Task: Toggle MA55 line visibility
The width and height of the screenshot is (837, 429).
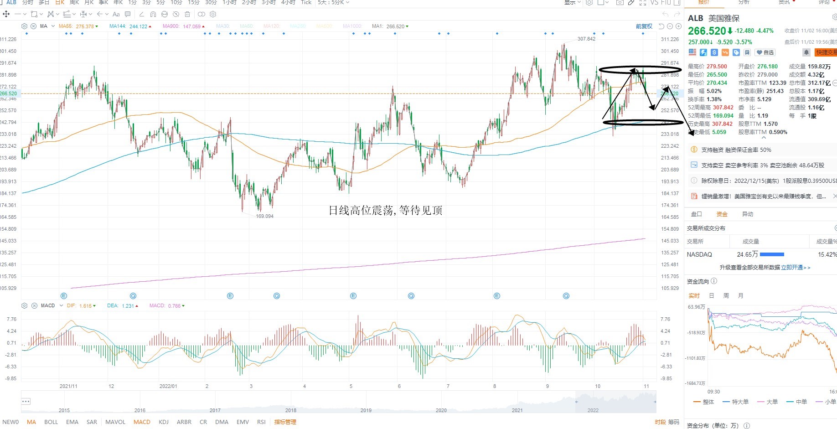Action: (x=78, y=26)
